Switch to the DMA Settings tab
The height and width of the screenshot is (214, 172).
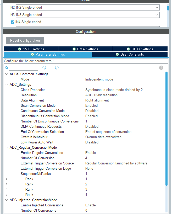pos(85,49)
